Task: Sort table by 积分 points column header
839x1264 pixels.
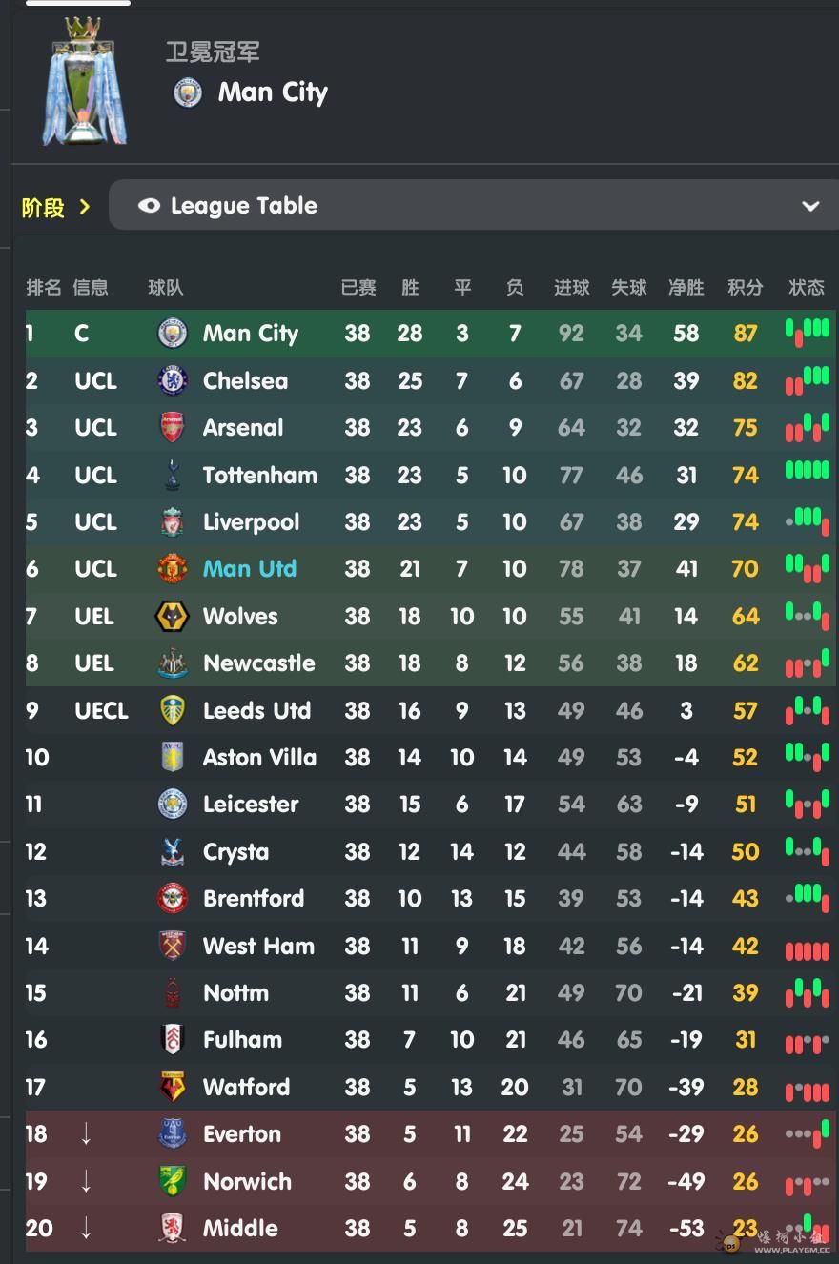Action: click(x=746, y=287)
